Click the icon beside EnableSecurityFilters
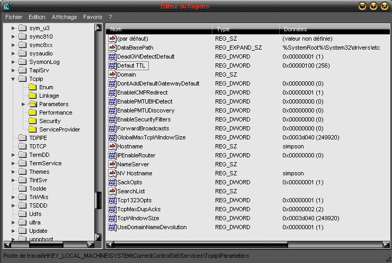 pyautogui.click(x=112, y=119)
